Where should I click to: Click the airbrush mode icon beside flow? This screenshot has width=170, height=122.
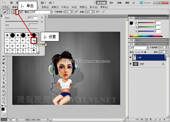pyautogui.click(x=97, y=12)
